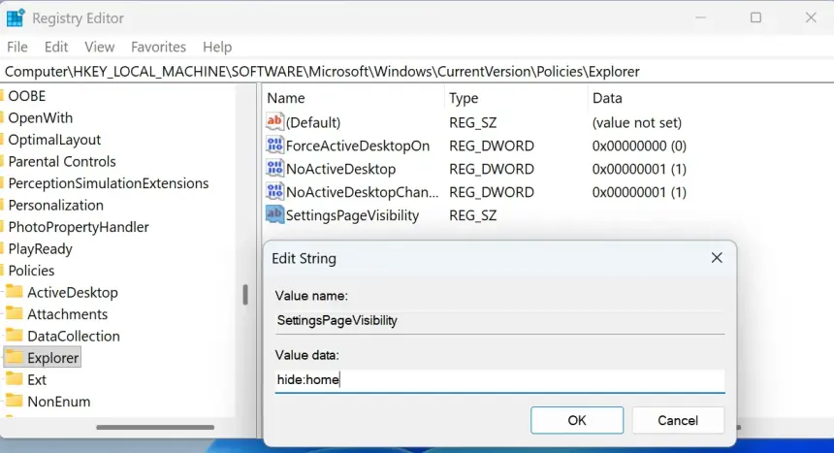Close the Edit String dialog with X
The width and height of the screenshot is (834, 453).
pyautogui.click(x=717, y=258)
